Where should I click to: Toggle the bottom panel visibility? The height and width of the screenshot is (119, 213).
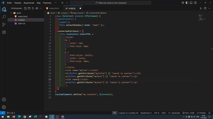(x=191, y=3)
